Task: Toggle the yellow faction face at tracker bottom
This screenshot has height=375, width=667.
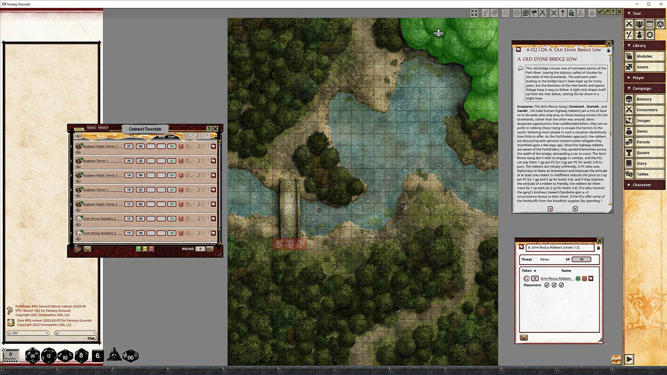Action: tap(145, 248)
